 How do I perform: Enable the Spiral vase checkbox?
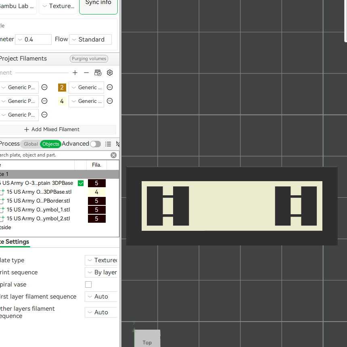pyautogui.click(x=88, y=284)
